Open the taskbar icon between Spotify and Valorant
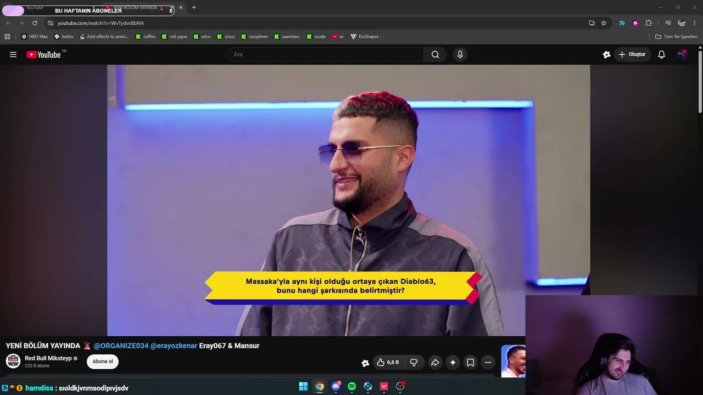Screen dimensions: 703x395 [368, 386]
